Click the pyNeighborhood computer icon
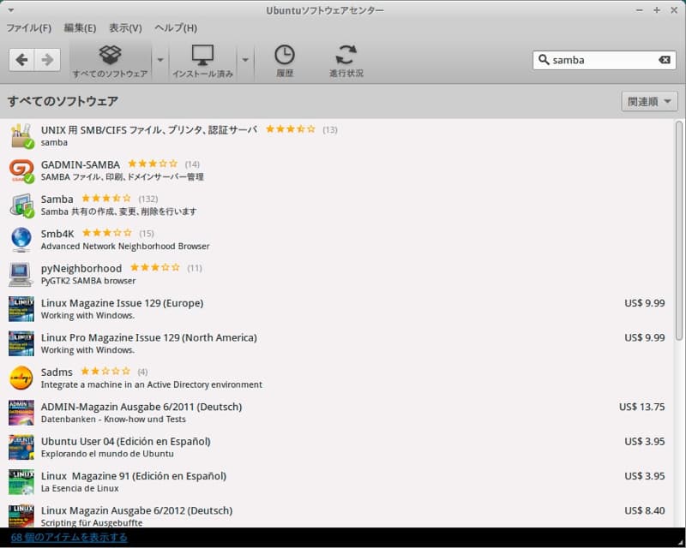 tap(21, 274)
